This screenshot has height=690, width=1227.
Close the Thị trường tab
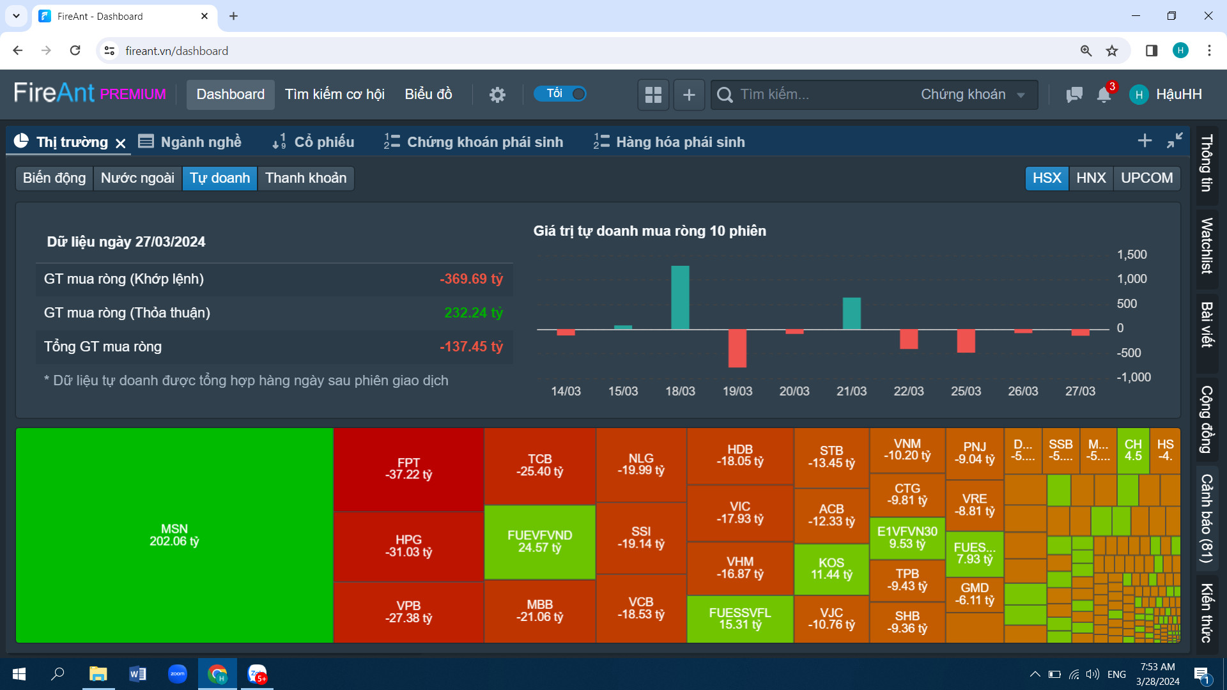point(121,143)
